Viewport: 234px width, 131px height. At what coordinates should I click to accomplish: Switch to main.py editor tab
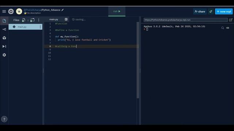pyautogui.click(x=54, y=19)
